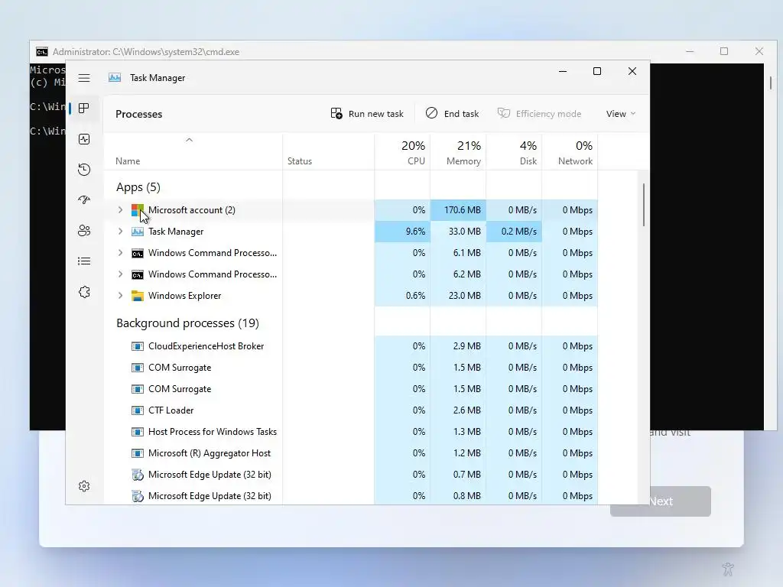783x587 pixels.
Task: Click the 9.6% CPU cell
Action: 402,232
